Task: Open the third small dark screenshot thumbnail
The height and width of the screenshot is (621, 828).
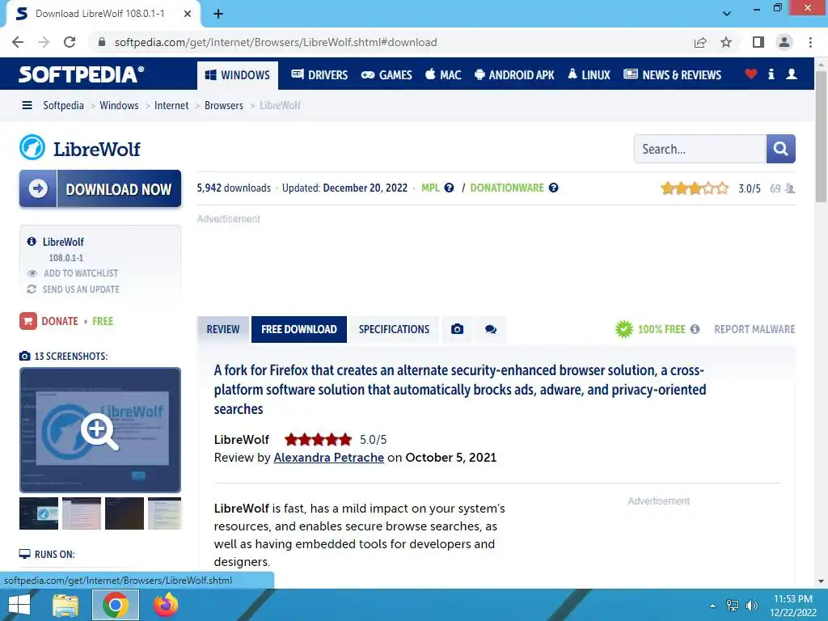Action: (125, 513)
